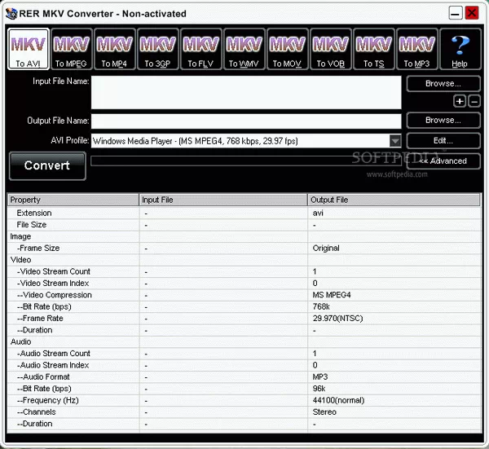The image size is (489, 449).
Task: Remove an input file with minus button
Action: (x=474, y=101)
